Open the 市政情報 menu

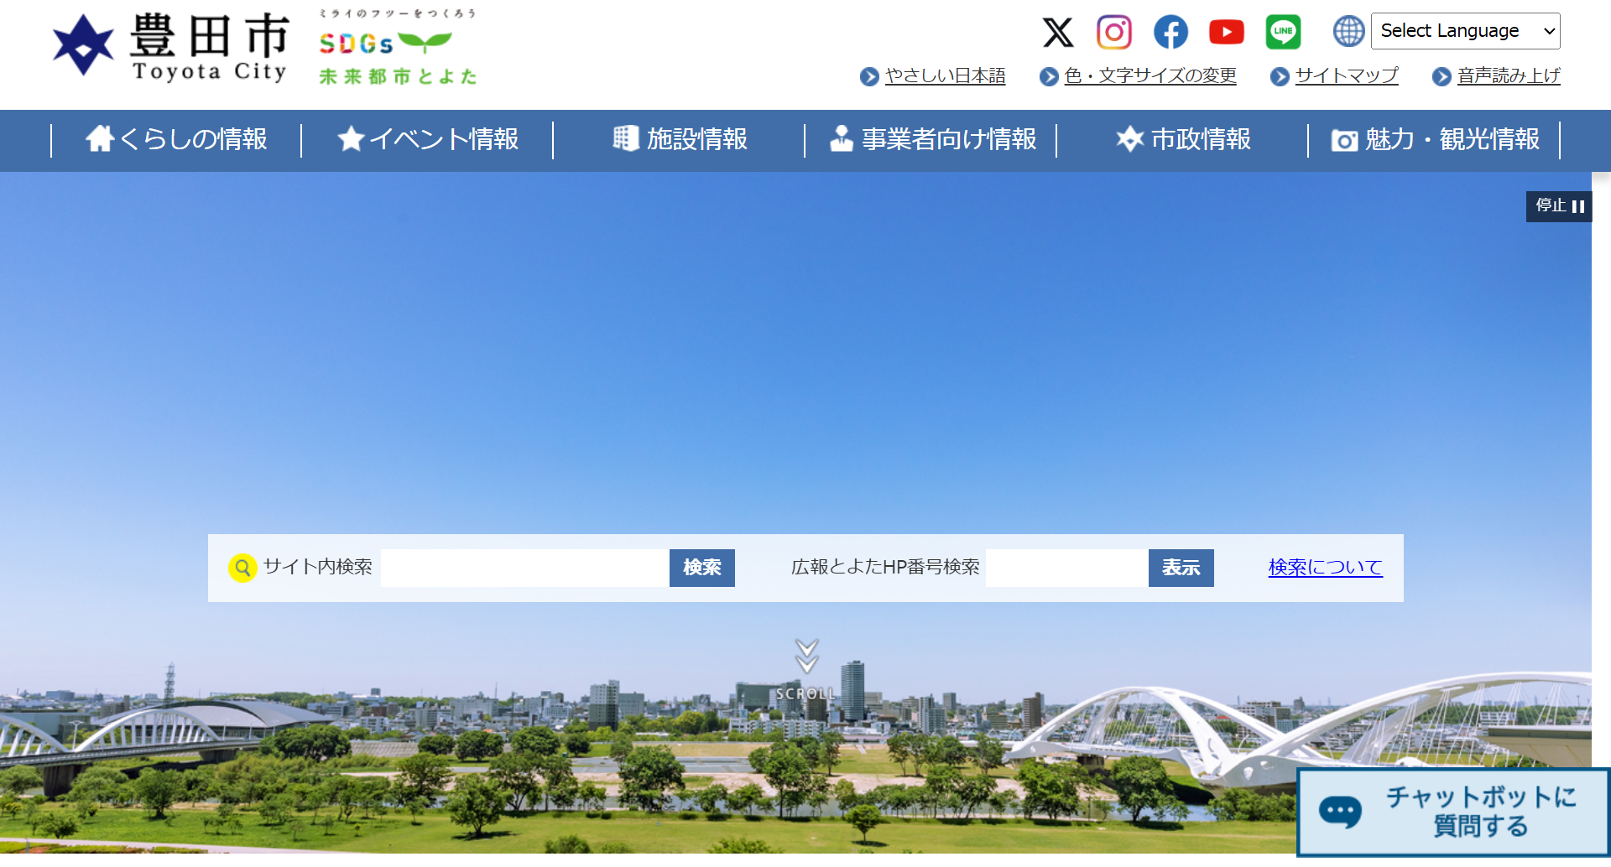coord(1183,139)
